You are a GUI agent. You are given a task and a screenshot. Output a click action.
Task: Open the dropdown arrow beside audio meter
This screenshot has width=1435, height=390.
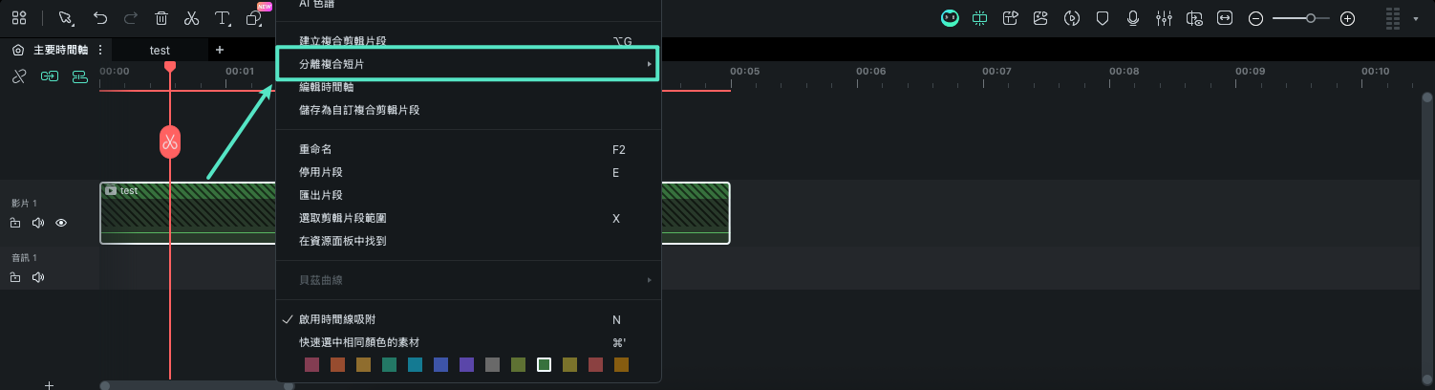click(x=1415, y=19)
